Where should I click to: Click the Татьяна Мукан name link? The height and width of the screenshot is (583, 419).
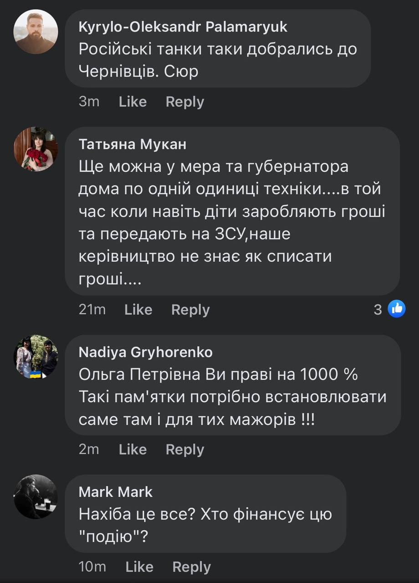point(133,144)
